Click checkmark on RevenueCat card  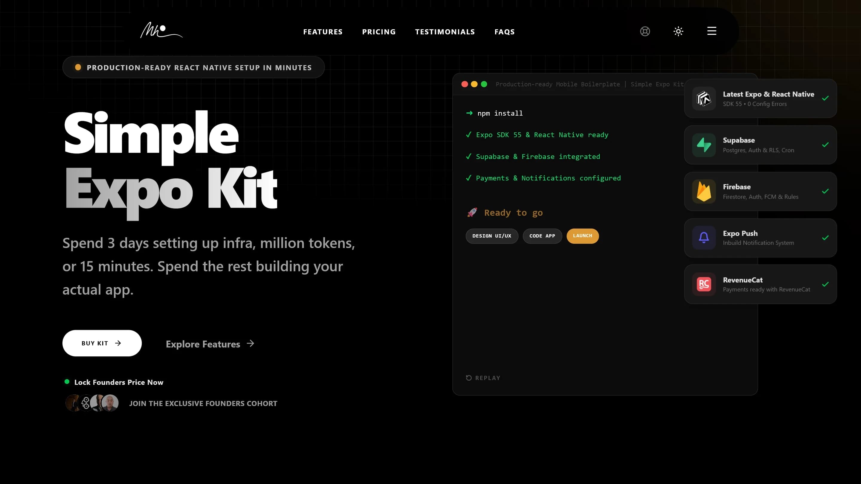coord(825,284)
